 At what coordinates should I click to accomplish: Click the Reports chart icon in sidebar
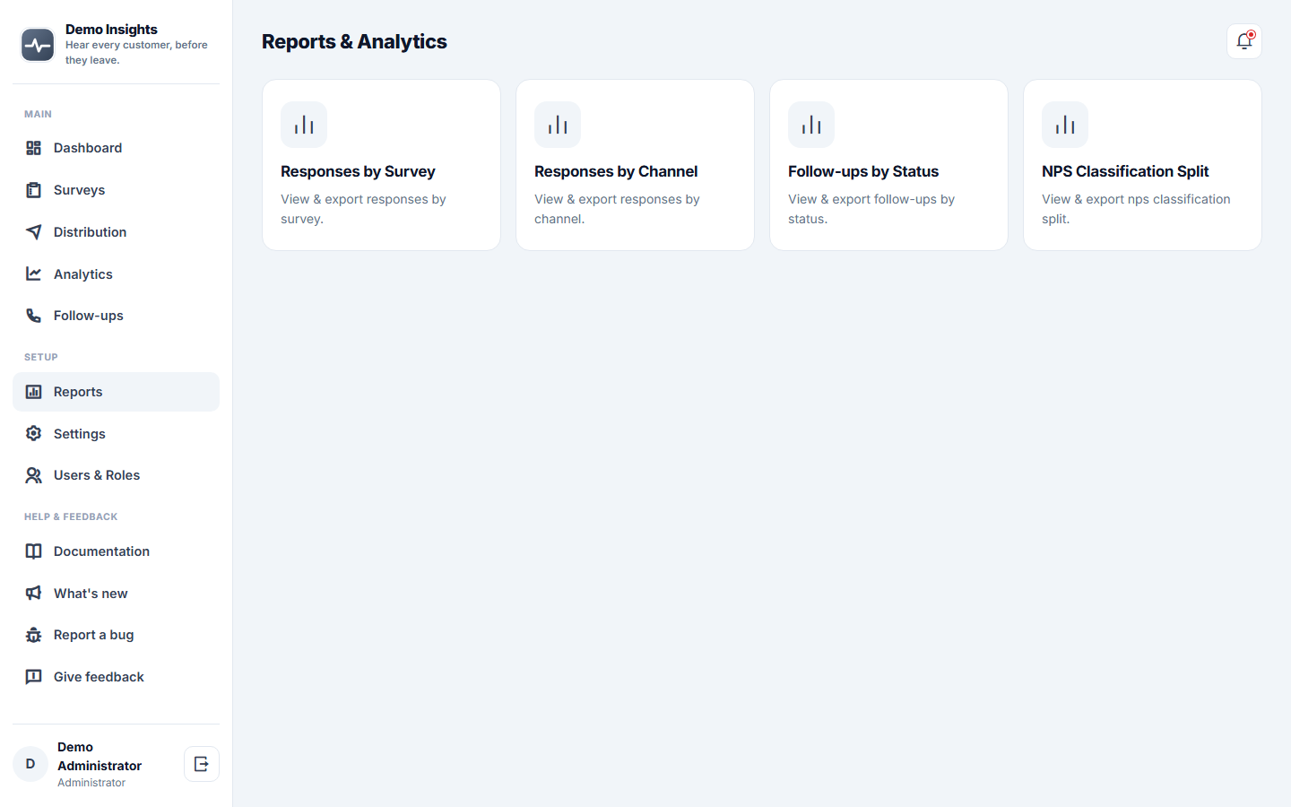(33, 392)
